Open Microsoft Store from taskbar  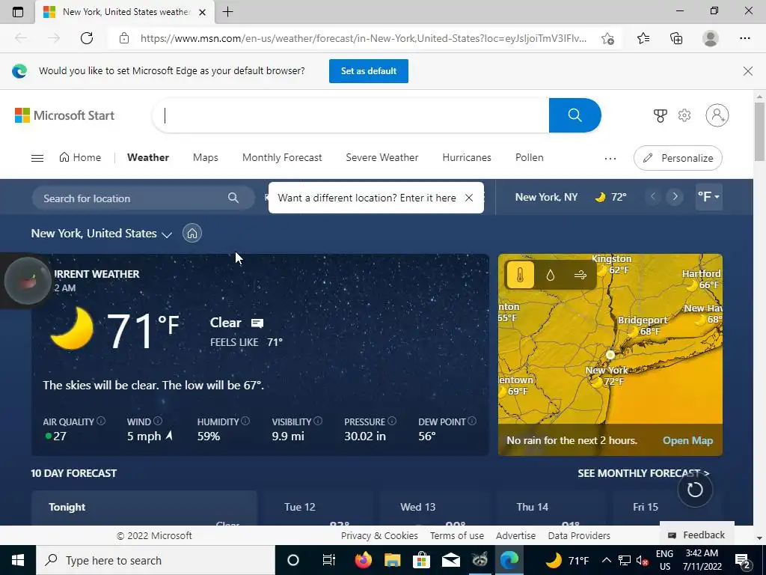(421, 560)
